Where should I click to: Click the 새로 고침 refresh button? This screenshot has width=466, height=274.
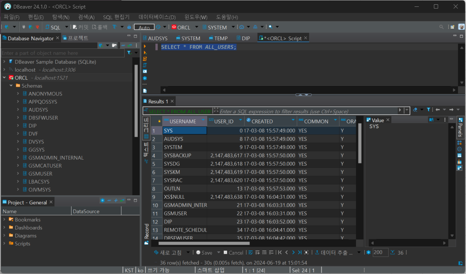(x=168, y=253)
